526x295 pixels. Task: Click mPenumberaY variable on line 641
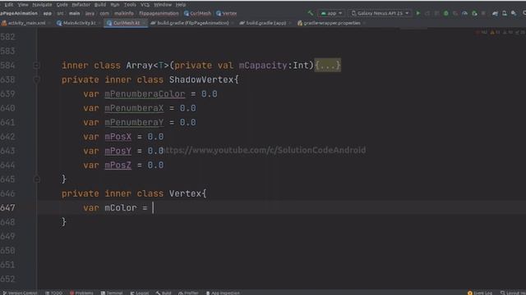pyautogui.click(x=134, y=122)
